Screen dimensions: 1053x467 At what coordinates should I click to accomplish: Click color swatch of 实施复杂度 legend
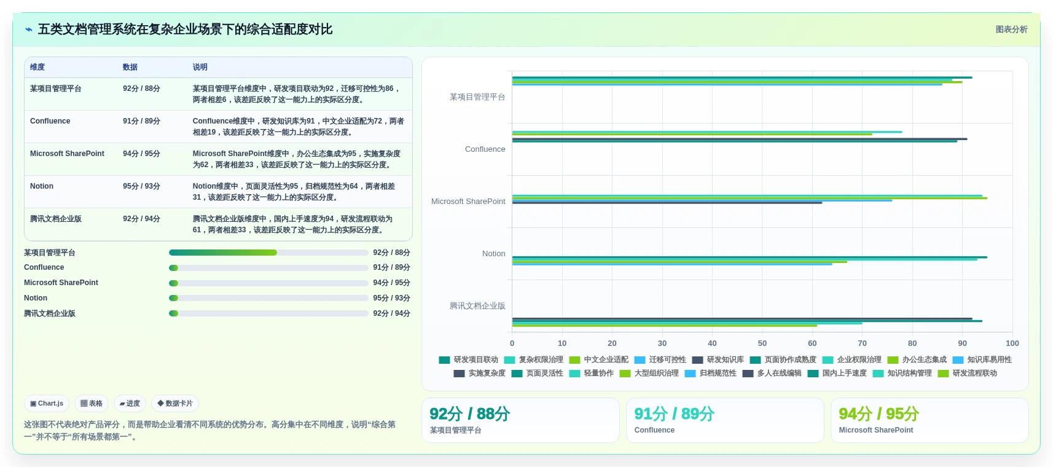click(459, 374)
